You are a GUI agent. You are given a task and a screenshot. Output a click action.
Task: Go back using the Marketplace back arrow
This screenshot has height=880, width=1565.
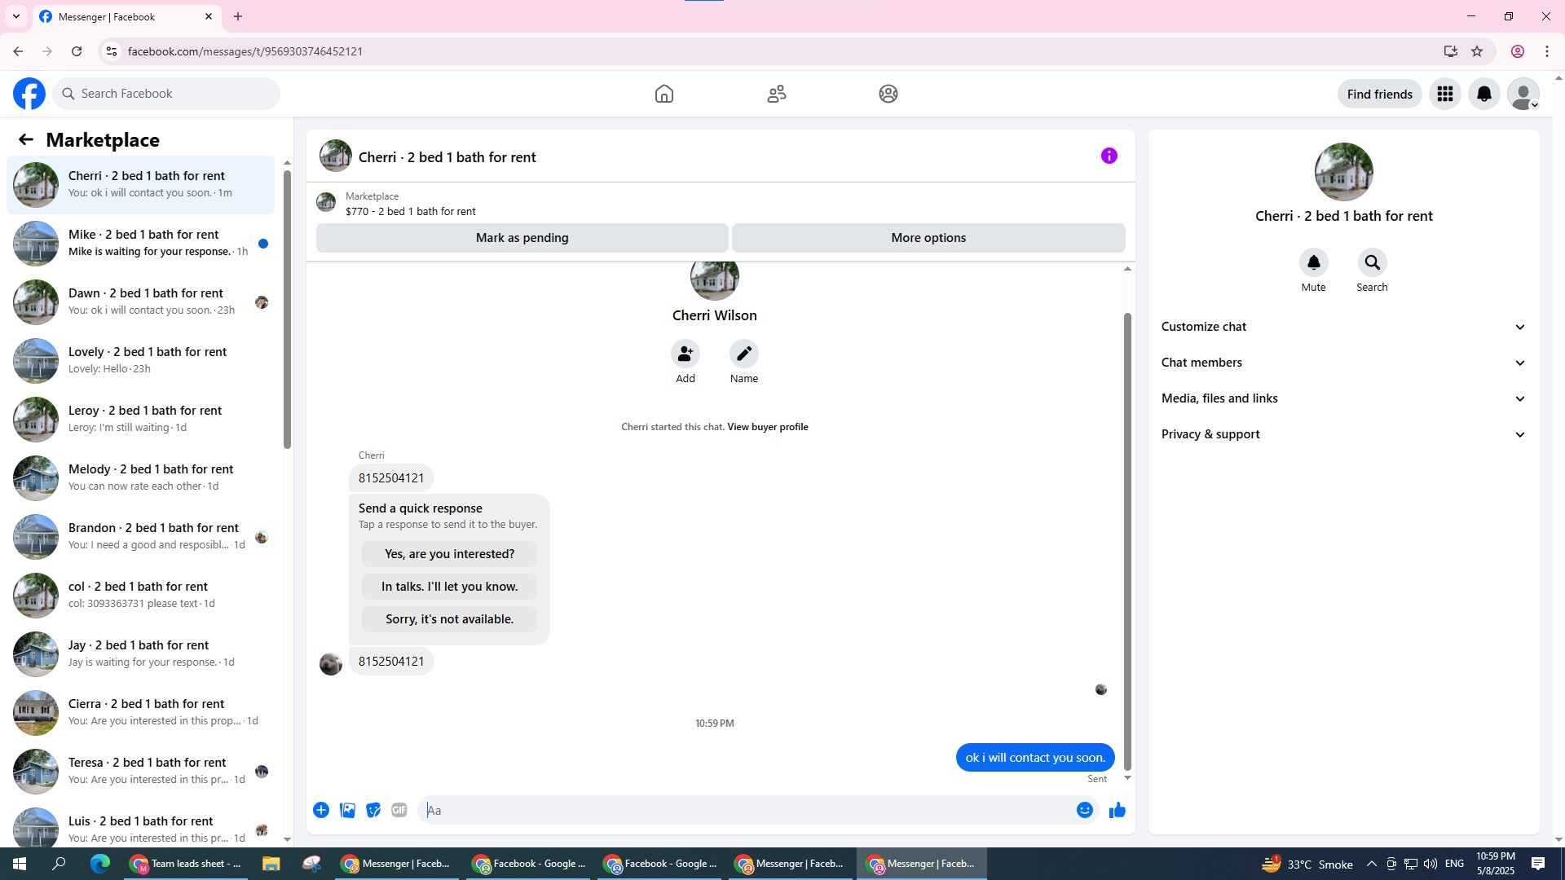[26, 139]
